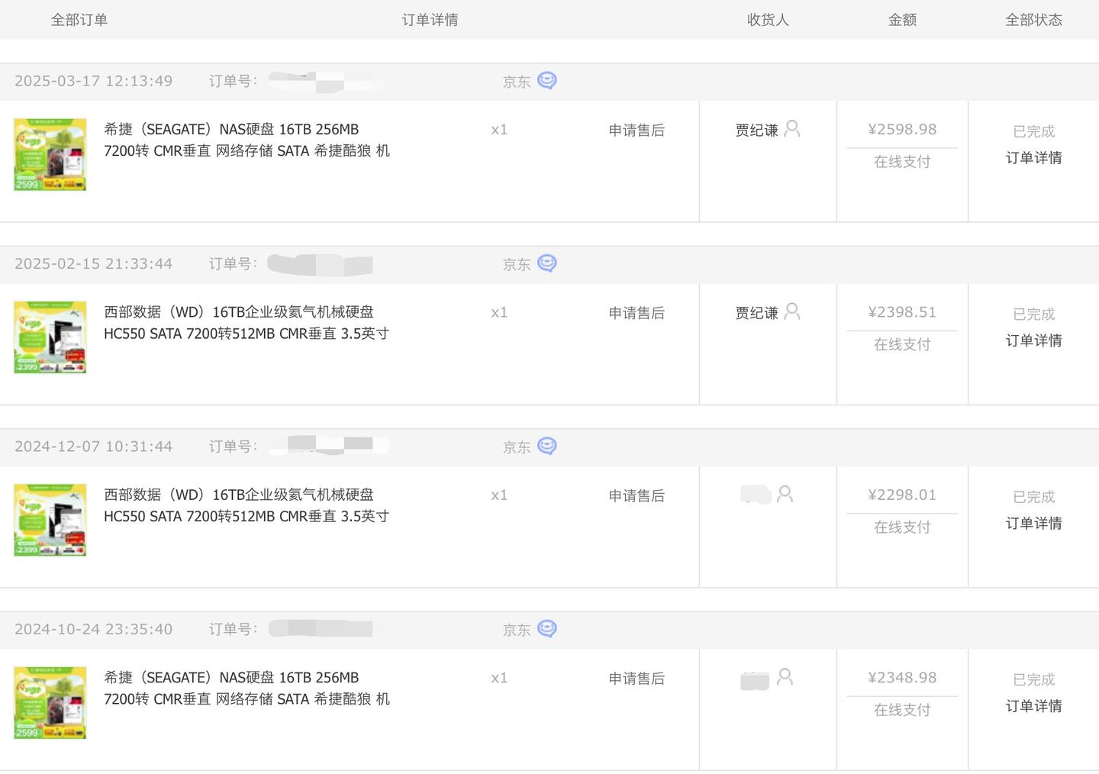Click 申请售后 for the 2025-03-17 order

pos(637,131)
